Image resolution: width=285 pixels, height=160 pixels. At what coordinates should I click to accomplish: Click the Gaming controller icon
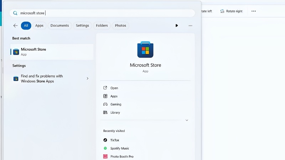coord(105,104)
